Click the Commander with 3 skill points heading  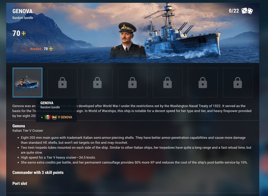click(x=38, y=173)
